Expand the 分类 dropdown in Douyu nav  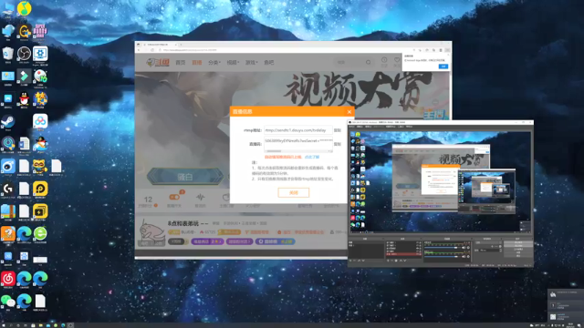tap(214, 63)
